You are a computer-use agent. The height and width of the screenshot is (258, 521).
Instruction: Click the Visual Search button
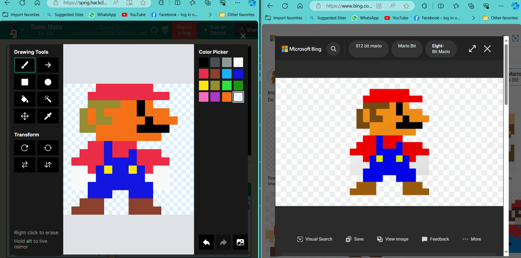point(315,239)
